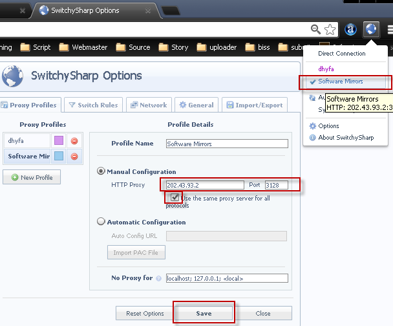
Task: Click the bookmark star icon
Action: [330, 29]
